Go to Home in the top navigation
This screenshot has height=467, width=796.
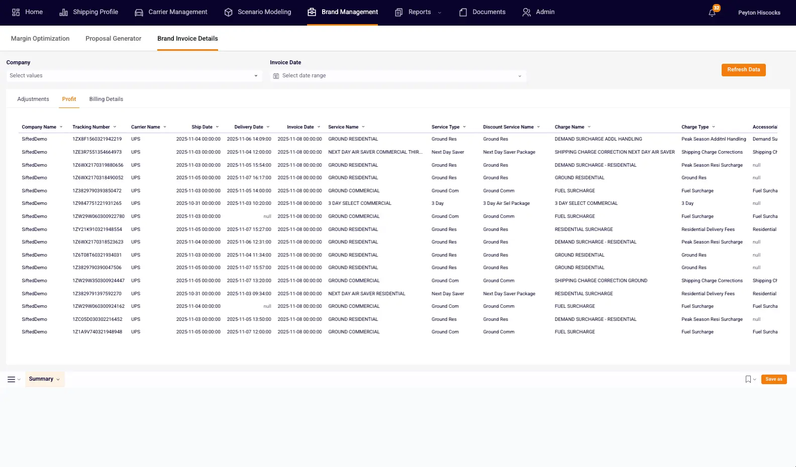pos(27,12)
